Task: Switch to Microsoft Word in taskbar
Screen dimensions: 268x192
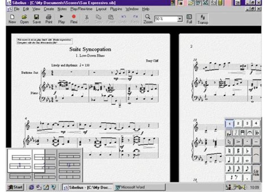Action: [140, 187]
